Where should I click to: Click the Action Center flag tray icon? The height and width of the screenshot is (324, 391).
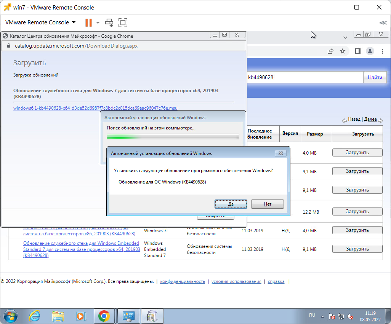332,316
